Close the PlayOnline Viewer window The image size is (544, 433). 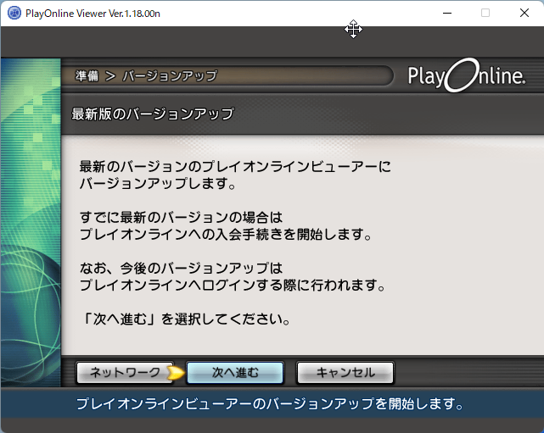pos(524,14)
